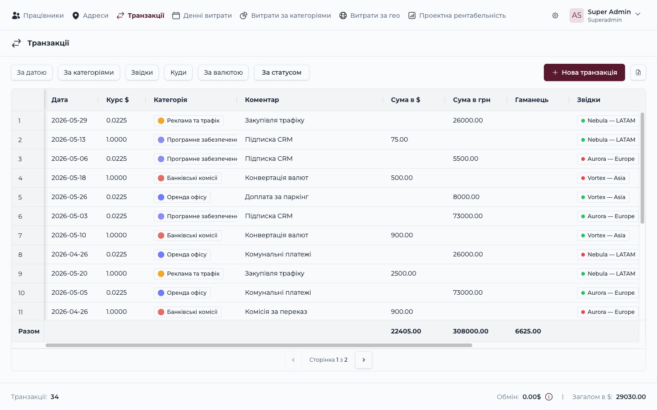Click the amount 75.00 in row 2

(400, 139)
